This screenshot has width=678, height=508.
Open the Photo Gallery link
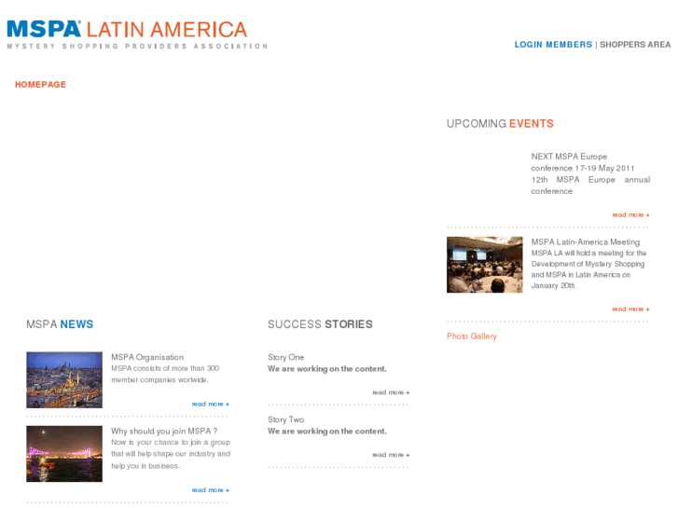pos(472,336)
